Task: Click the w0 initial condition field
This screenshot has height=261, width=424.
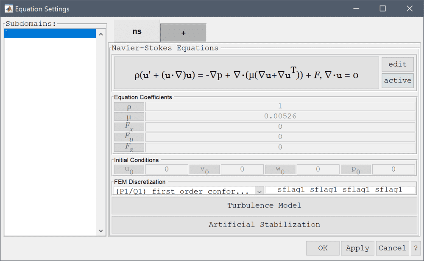Action: 318,169
